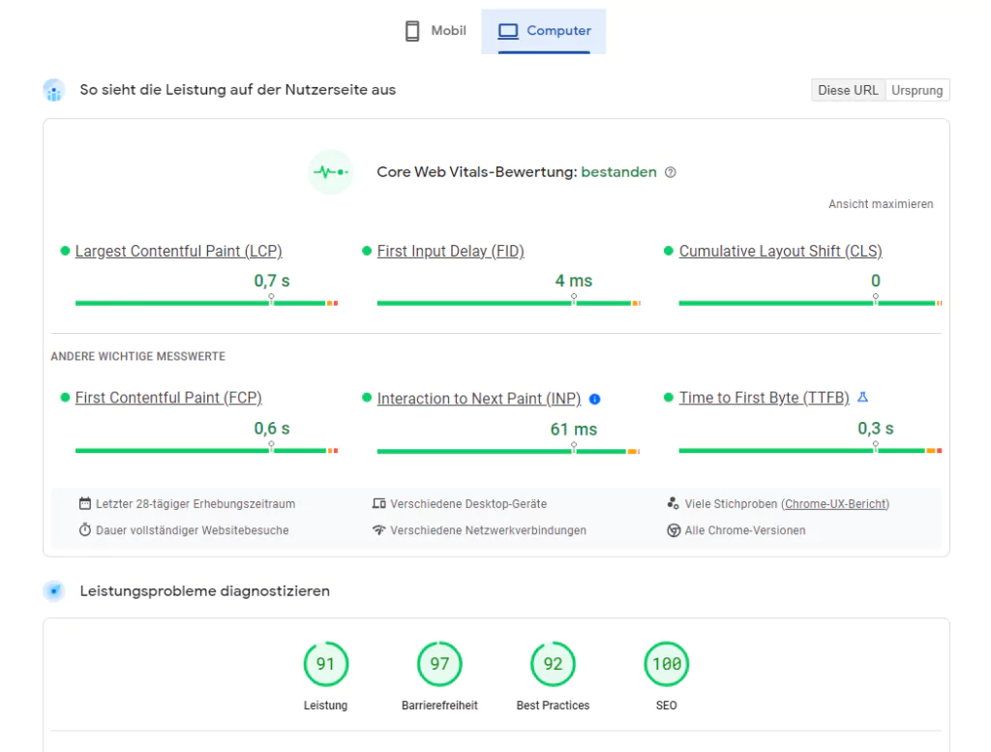Select the Computer tab

(544, 31)
